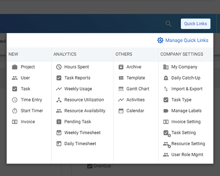Screen dimensions: 220x176
Task: Click the Manage Labels tag icon
Action: 166,111
